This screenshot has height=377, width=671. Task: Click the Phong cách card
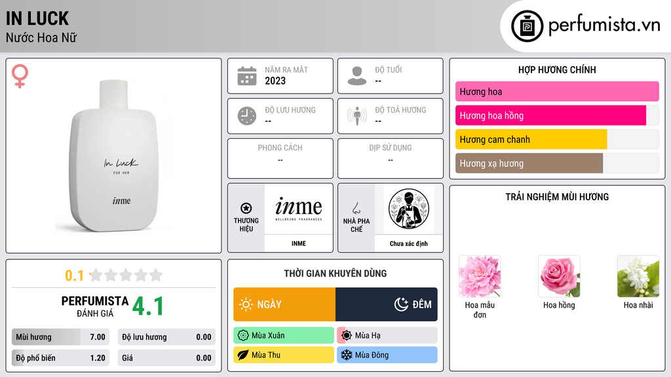[x=280, y=158]
